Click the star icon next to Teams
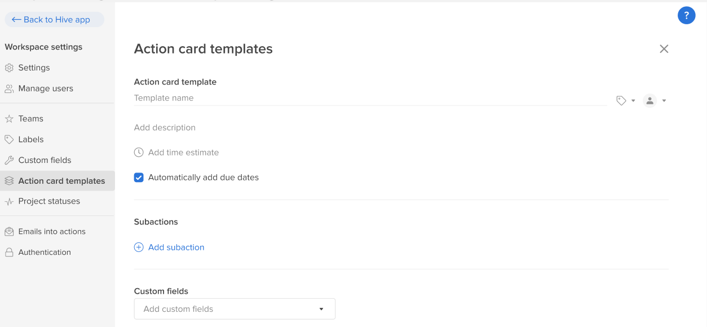This screenshot has width=707, height=327. point(9,118)
